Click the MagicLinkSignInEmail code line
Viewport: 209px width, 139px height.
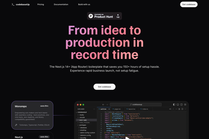pyautogui.click(x=115, y=124)
